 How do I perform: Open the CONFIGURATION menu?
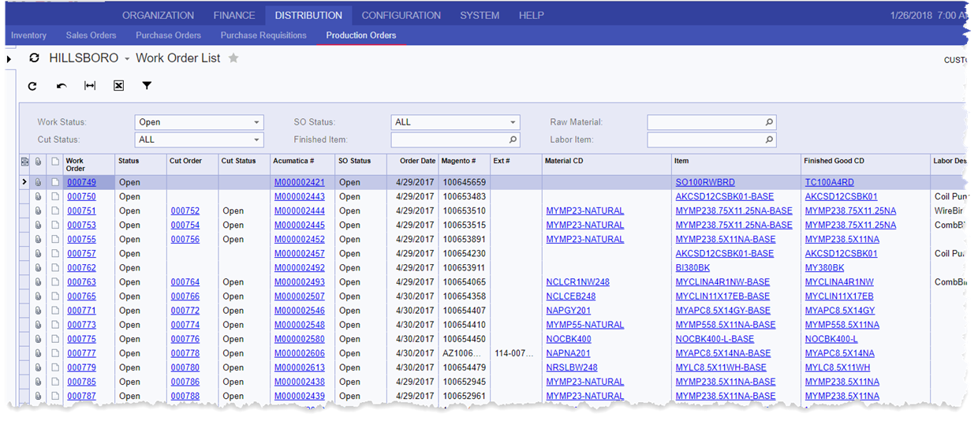(401, 15)
